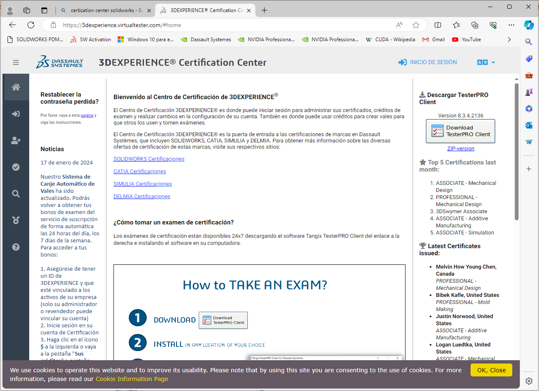Open browser settings and more menu
539x391 pixels.
point(511,25)
